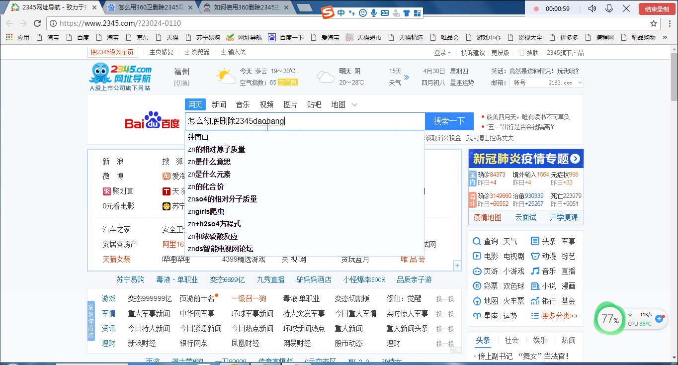Click the 搜索一下 search button
Screen dimensions: 678x365
point(449,121)
